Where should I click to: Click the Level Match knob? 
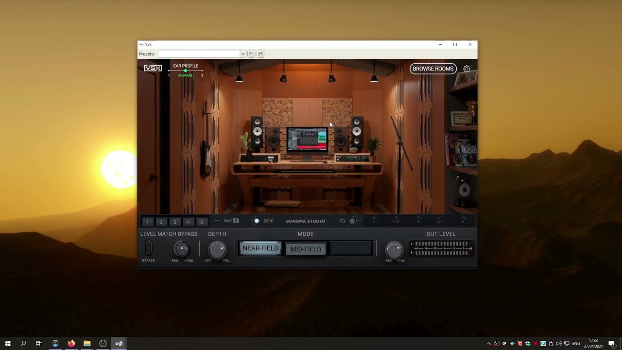(x=181, y=249)
